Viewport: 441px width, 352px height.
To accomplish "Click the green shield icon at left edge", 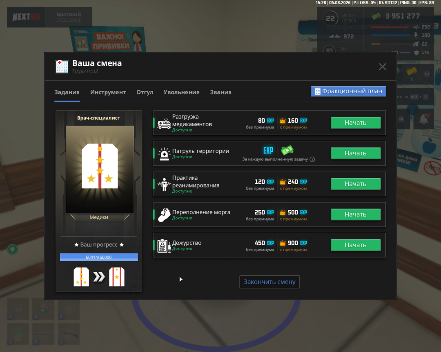I will [x=12, y=249].
